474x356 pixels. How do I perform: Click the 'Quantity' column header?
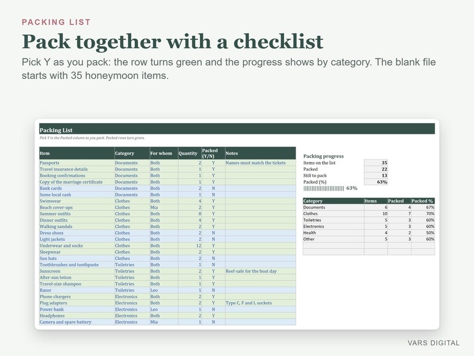tap(190, 154)
